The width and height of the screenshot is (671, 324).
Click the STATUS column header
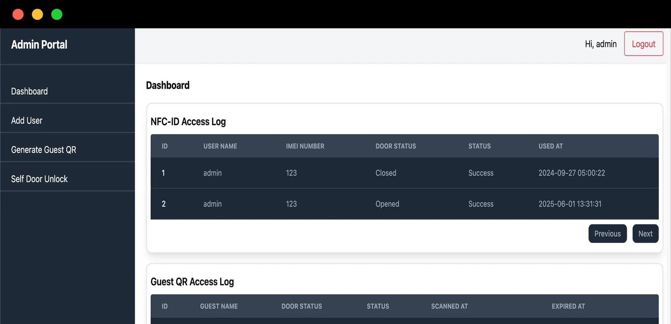(x=479, y=146)
